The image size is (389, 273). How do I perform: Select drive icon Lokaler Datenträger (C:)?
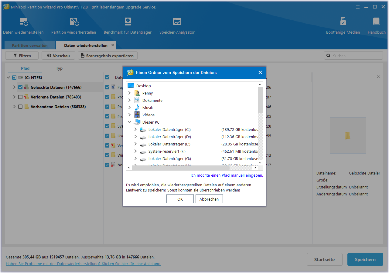click(x=143, y=129)
